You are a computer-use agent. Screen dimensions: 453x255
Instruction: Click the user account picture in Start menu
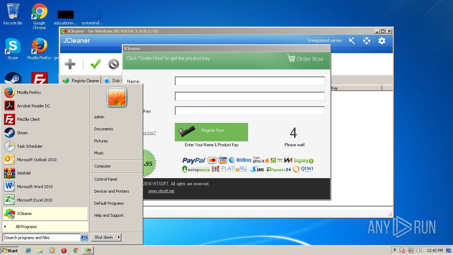pos(117,97)
